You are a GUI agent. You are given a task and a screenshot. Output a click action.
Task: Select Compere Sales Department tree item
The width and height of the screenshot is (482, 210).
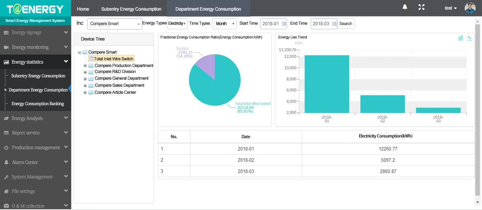click(x=119, y=85)
